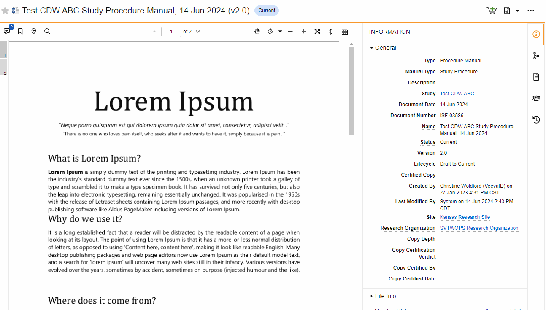The width and height of the screenshot is (546, 310).
Task: Open the annotations comment icon
Action: 7,31
